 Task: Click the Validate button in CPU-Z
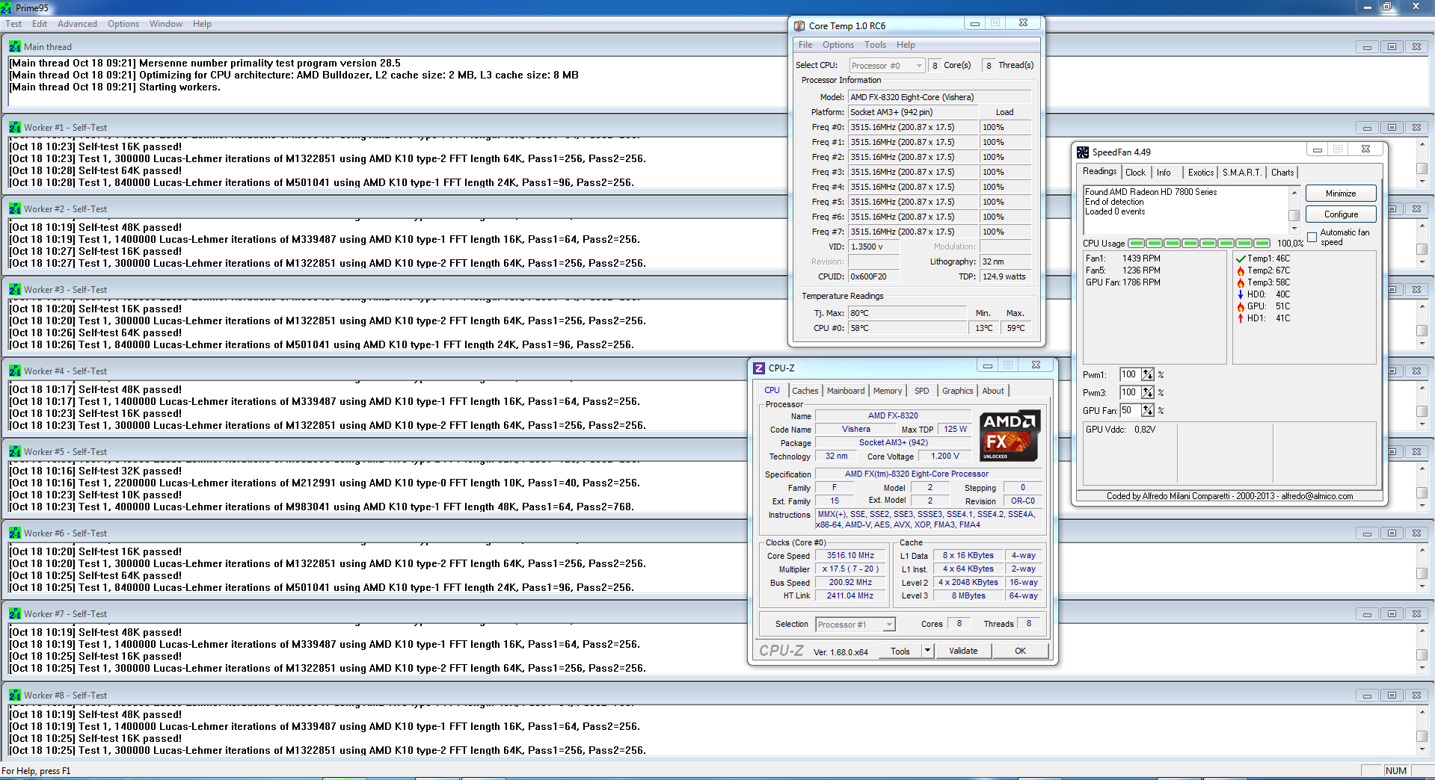pyautogui.click(x=963, y=651)
